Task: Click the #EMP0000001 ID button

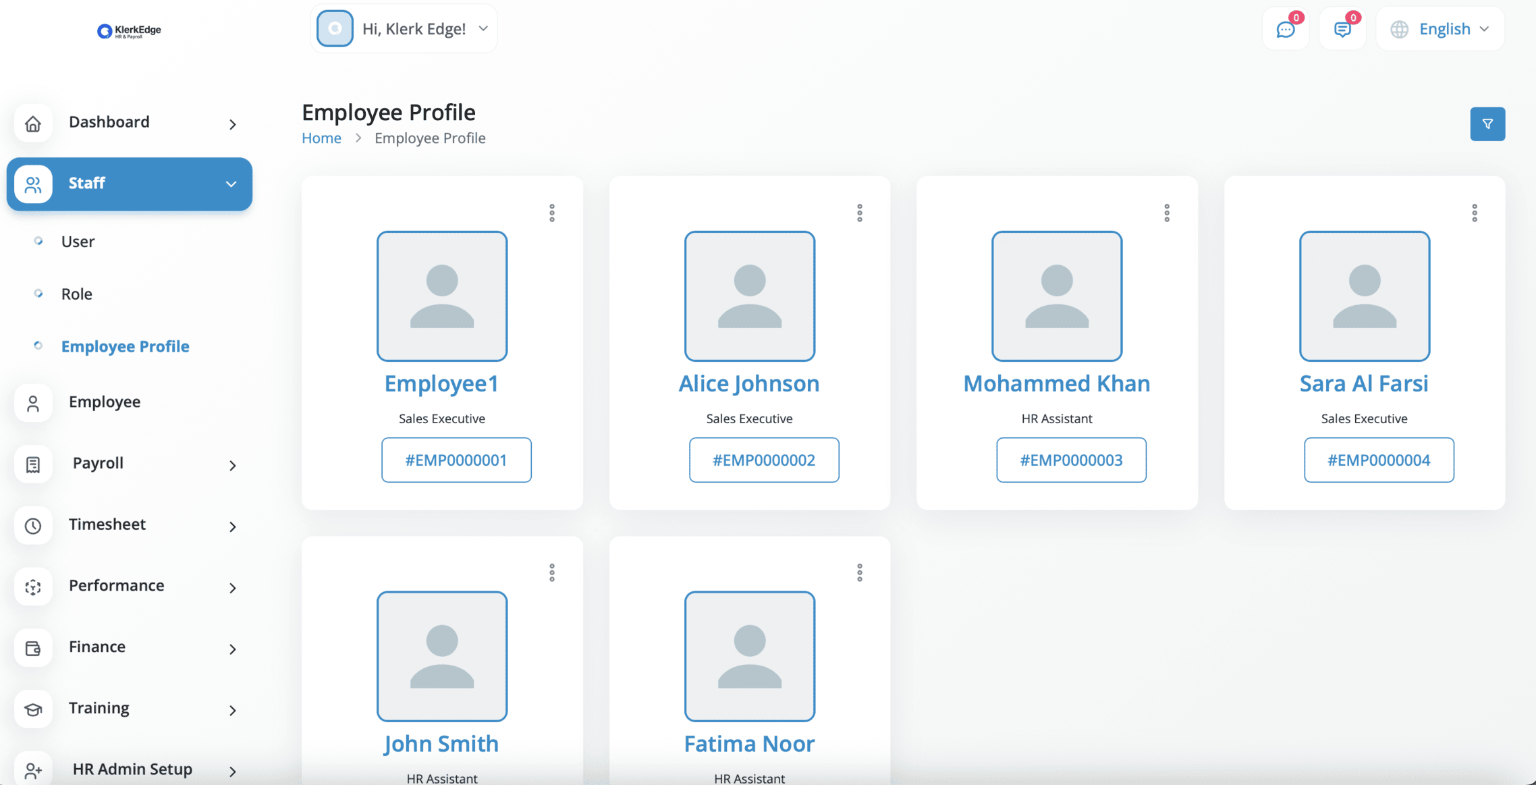Action: pos(456,460)
